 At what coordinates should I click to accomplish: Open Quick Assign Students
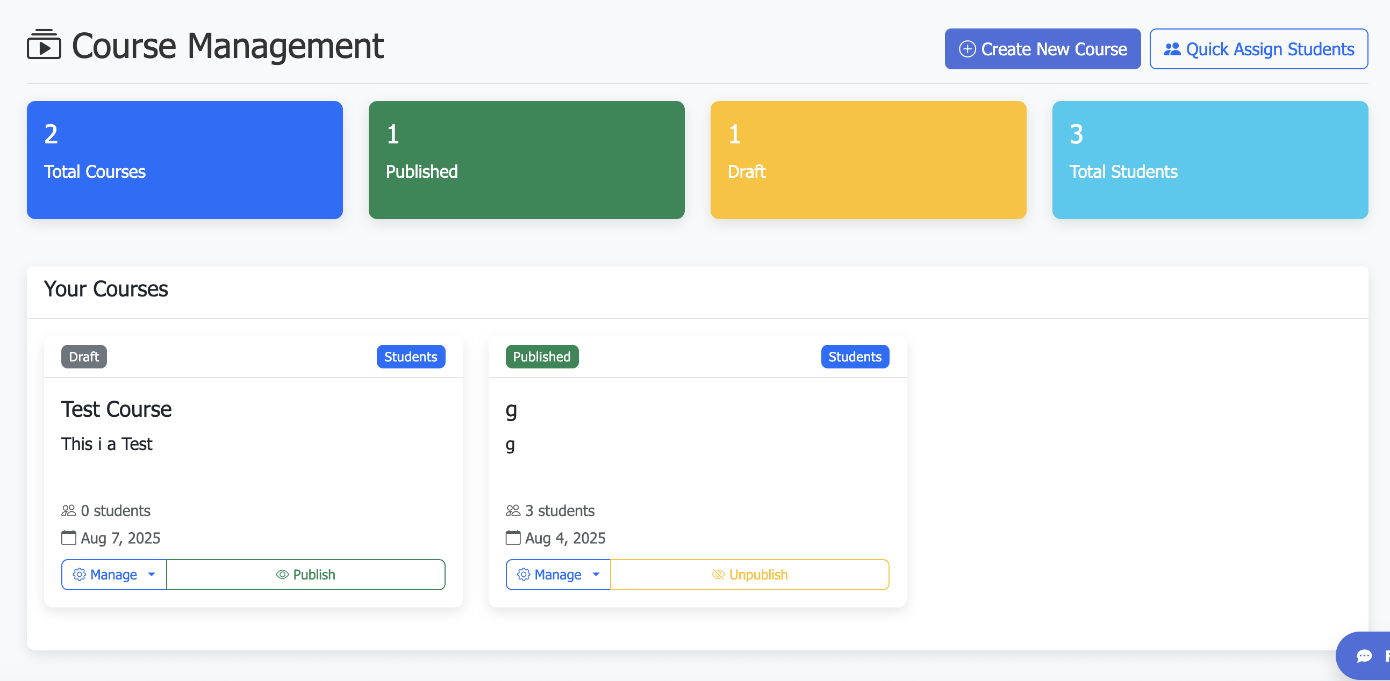click(1258, 49)
